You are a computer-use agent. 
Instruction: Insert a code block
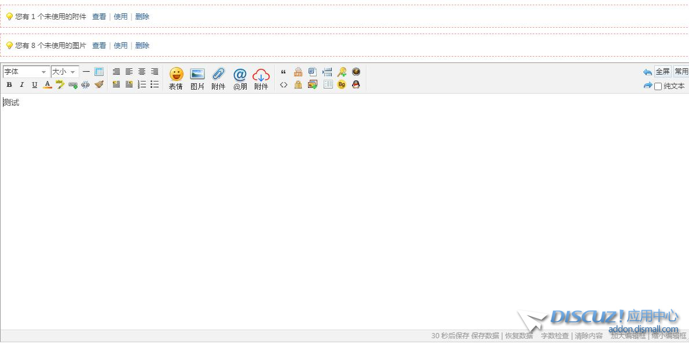283,85
